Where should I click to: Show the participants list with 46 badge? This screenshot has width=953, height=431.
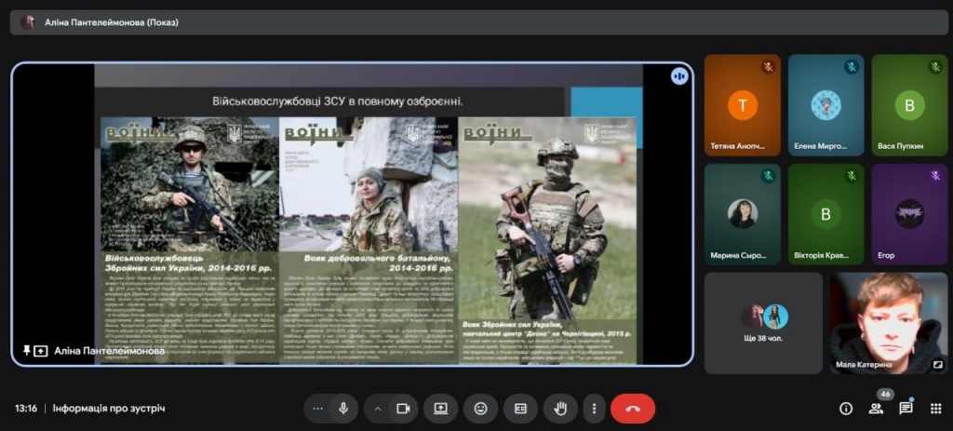[876, 408]
